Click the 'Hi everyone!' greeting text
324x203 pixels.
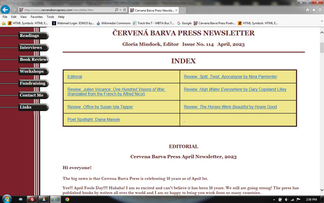[x=77, y=168]
